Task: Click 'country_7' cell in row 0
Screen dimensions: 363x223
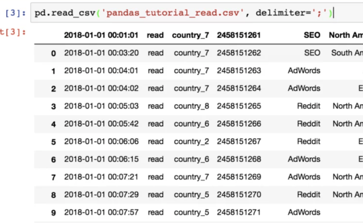Action: click(192, 53)
